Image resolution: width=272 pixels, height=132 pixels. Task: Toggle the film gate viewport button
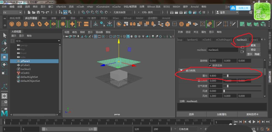[x=99, y=37]
